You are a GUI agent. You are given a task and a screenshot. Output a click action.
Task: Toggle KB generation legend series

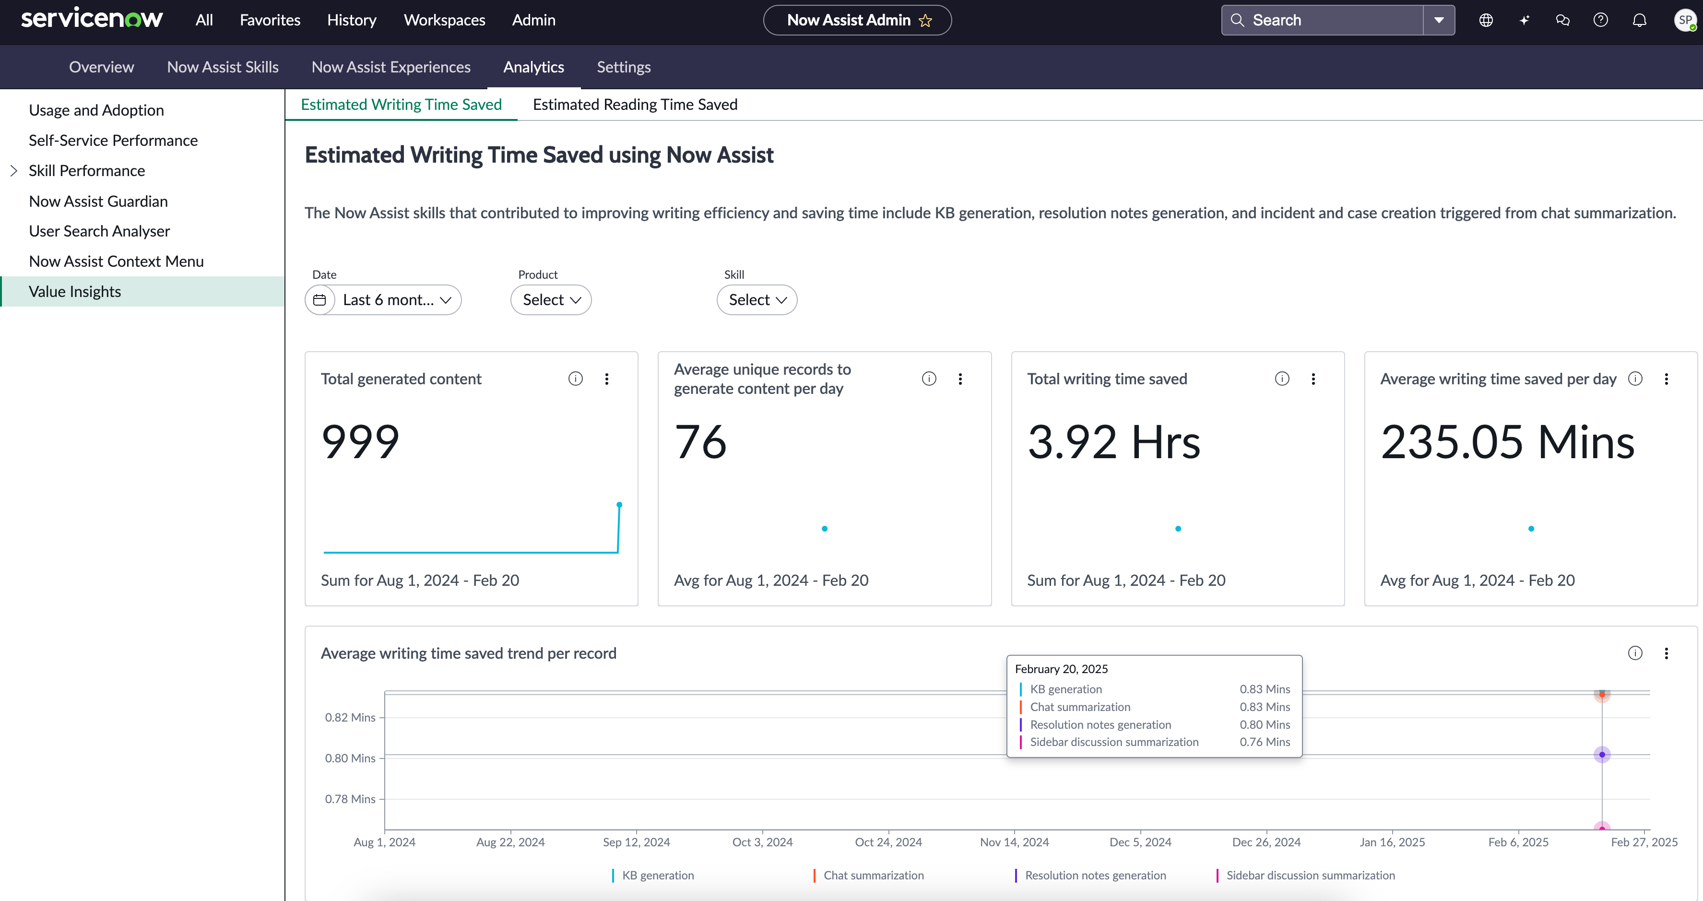(652, 875)
